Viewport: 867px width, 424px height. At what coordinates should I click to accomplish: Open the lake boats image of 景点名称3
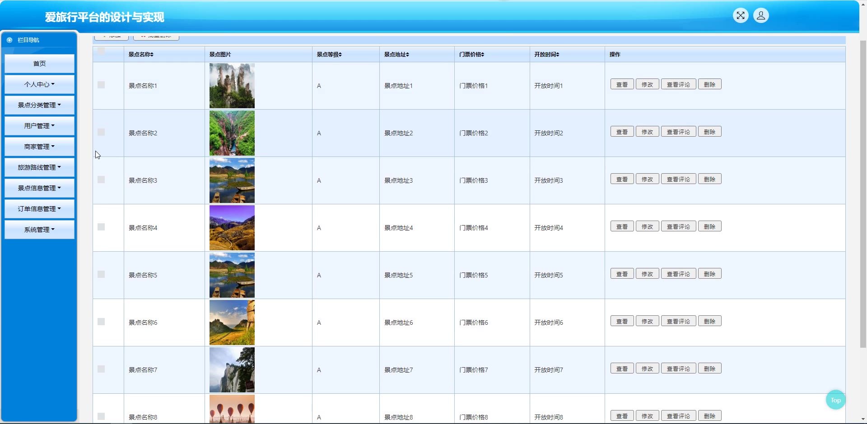232,180
